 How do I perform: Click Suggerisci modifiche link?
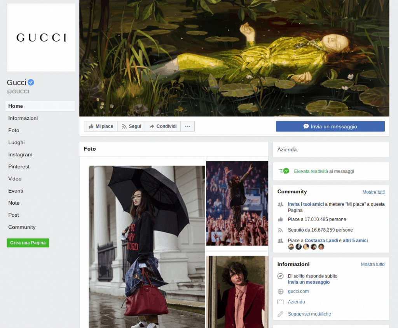[309, 314]
